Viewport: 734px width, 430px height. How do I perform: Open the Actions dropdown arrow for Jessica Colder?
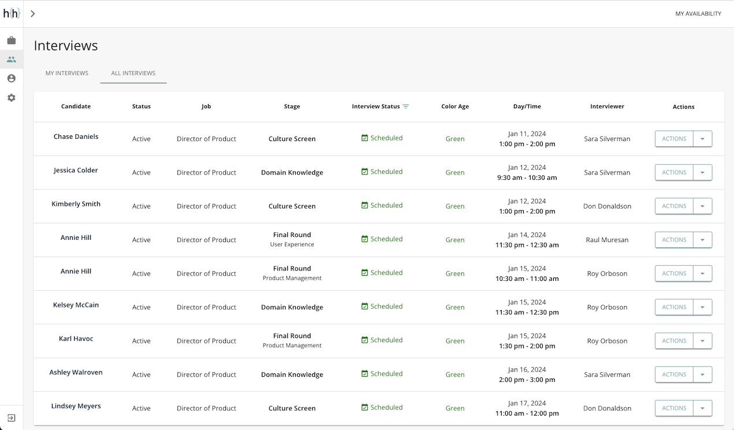coord(702,172)
